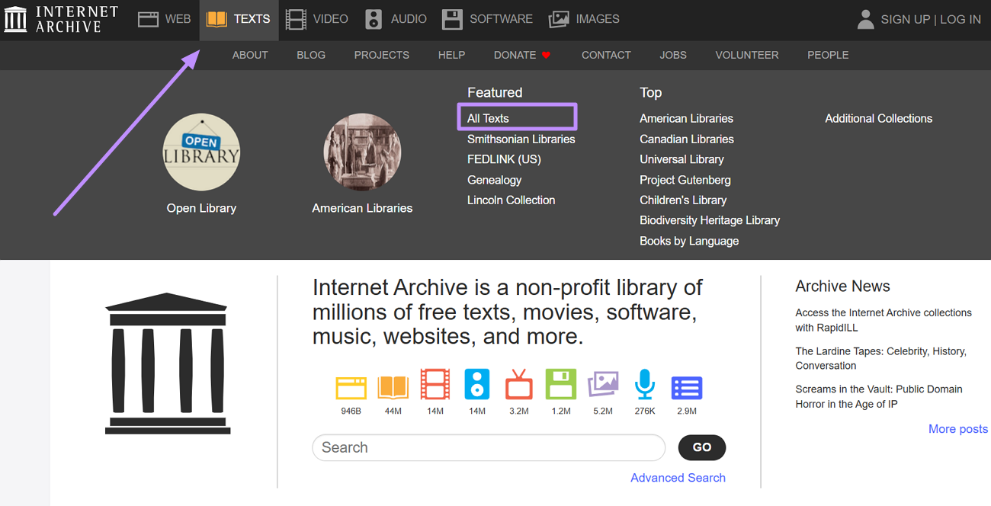Screen dimensions: 991x506
Task: Click the purple images icon labeled 5.2M
Action: point(603,385)
